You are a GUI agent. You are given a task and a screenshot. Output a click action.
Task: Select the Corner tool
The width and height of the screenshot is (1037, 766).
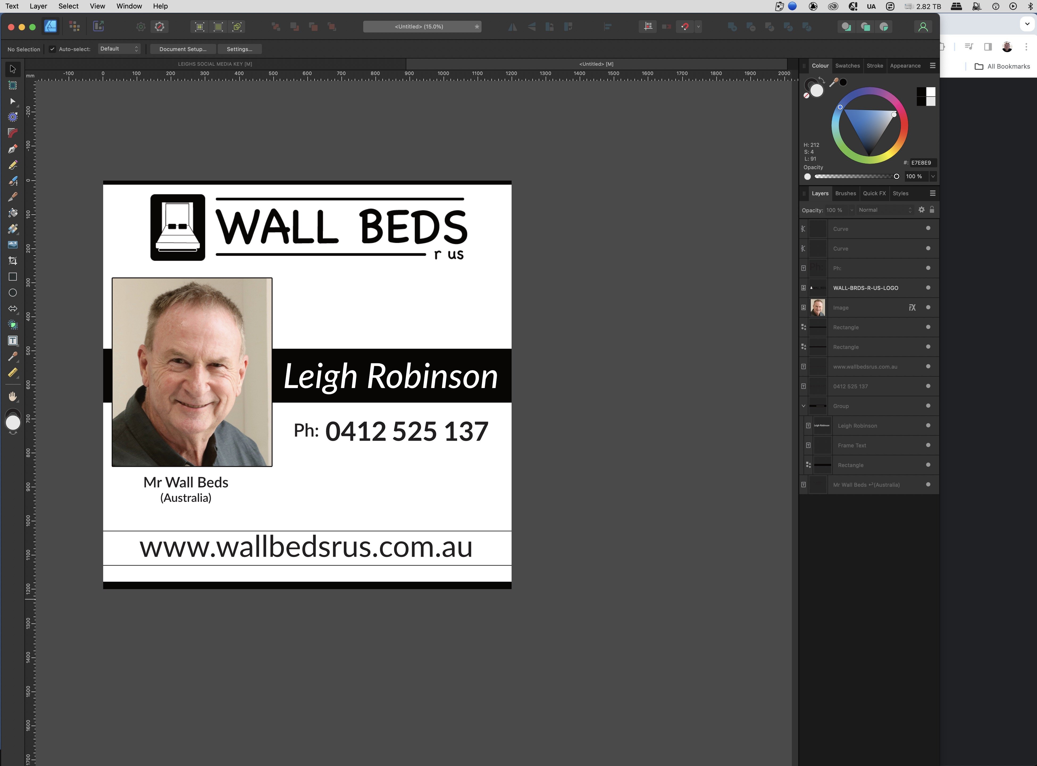(x=12, y=133)
